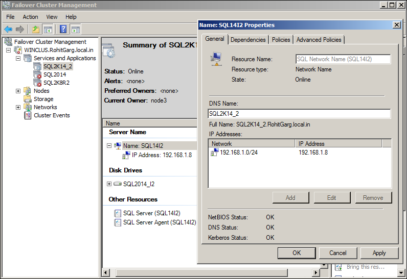Click the Show/Hide Console Tree icon
Image resolution: width=407 pixels, height=279 pixels.
[x=48, y=30]
